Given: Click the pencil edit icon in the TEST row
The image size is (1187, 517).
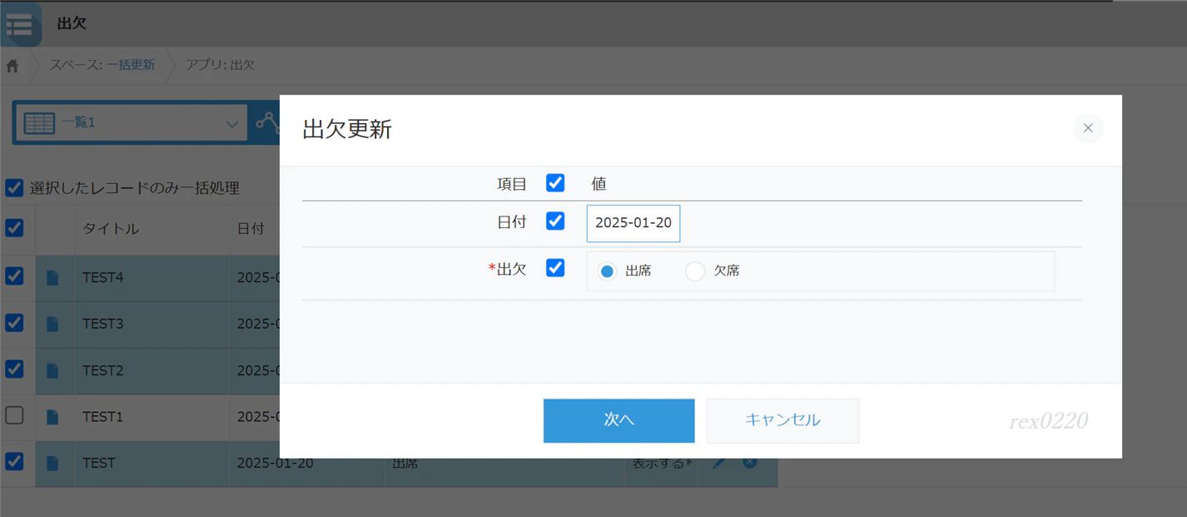Looking at the screenshot, I should pos(719,463).
